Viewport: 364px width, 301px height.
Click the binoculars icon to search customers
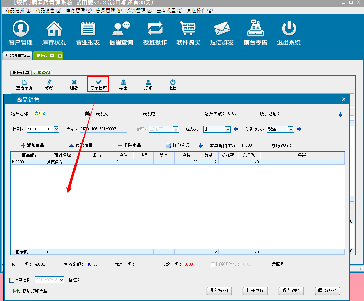click(x=87, y=114)
